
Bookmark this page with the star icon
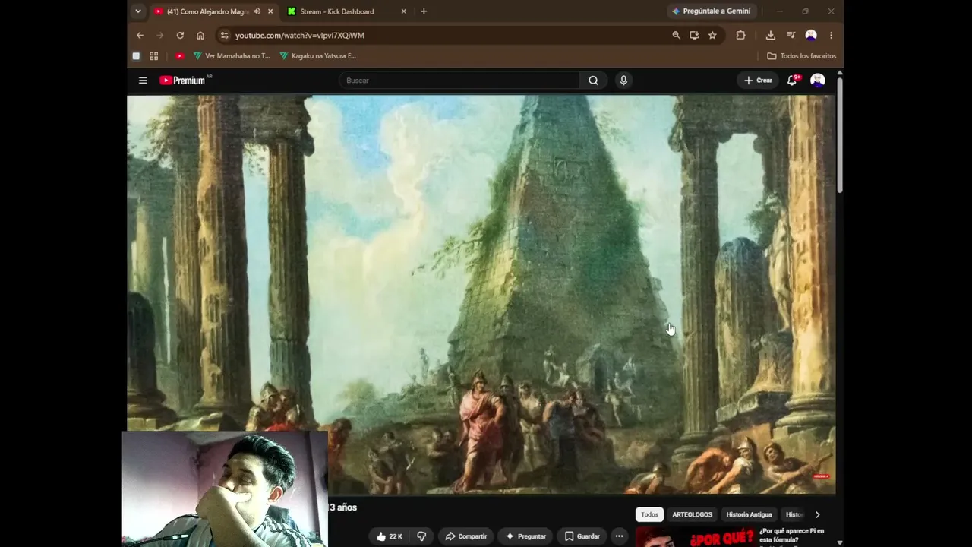click(712, 35)
